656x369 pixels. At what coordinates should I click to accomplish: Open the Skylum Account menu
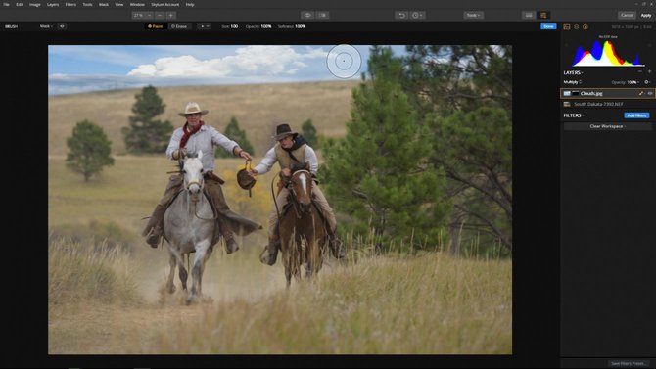[165, 4]
